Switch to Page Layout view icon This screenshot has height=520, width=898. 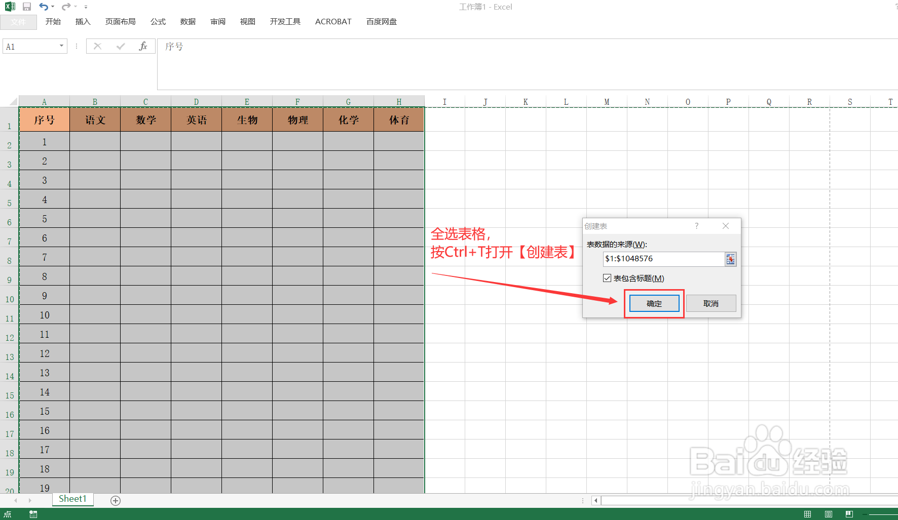pyautogui.click(x=828, y=514)
